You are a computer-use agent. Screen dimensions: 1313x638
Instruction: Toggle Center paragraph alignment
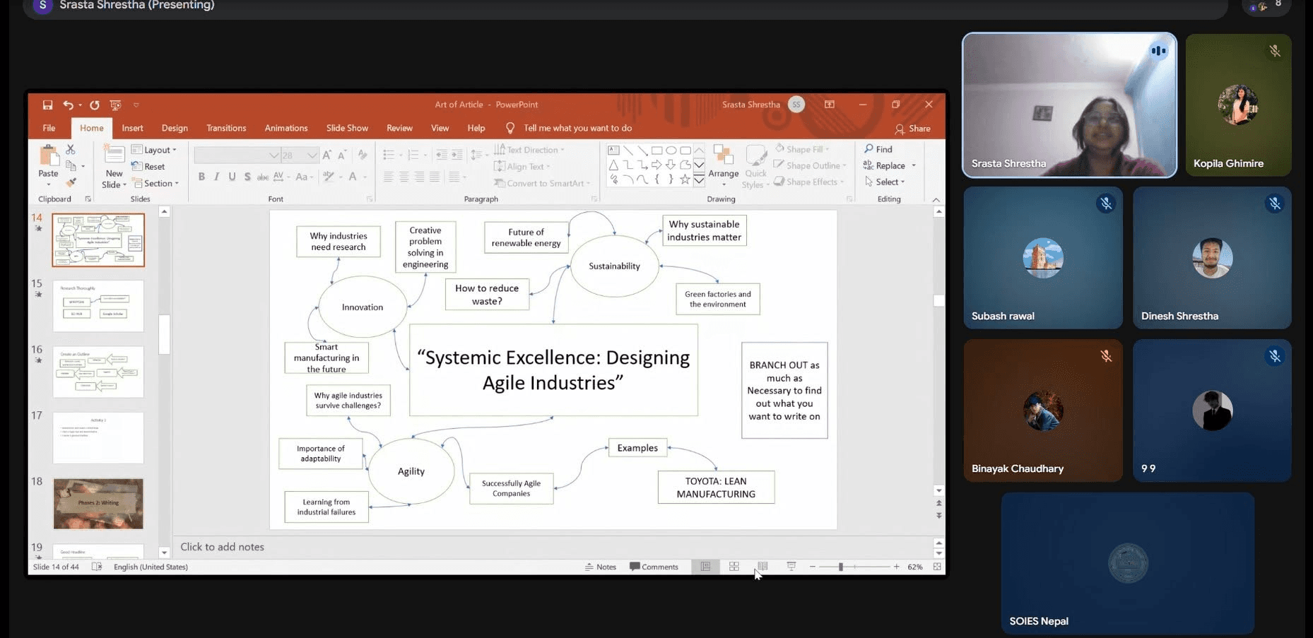[x=404, y=177]
